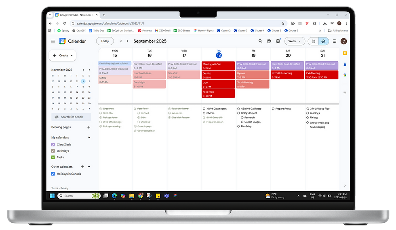396x230 pixels.
Task: Open the main menu hamburger icon
Action: (53, 41)
